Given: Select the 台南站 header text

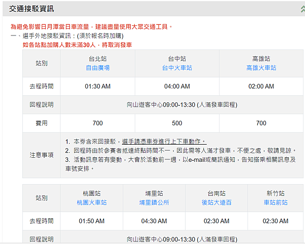Looking at the screenshot, I should click(217, 193).
